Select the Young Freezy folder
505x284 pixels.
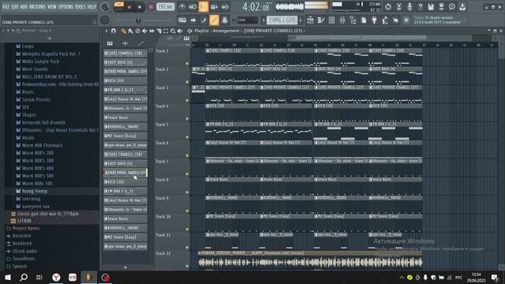(x=35, y=191)
